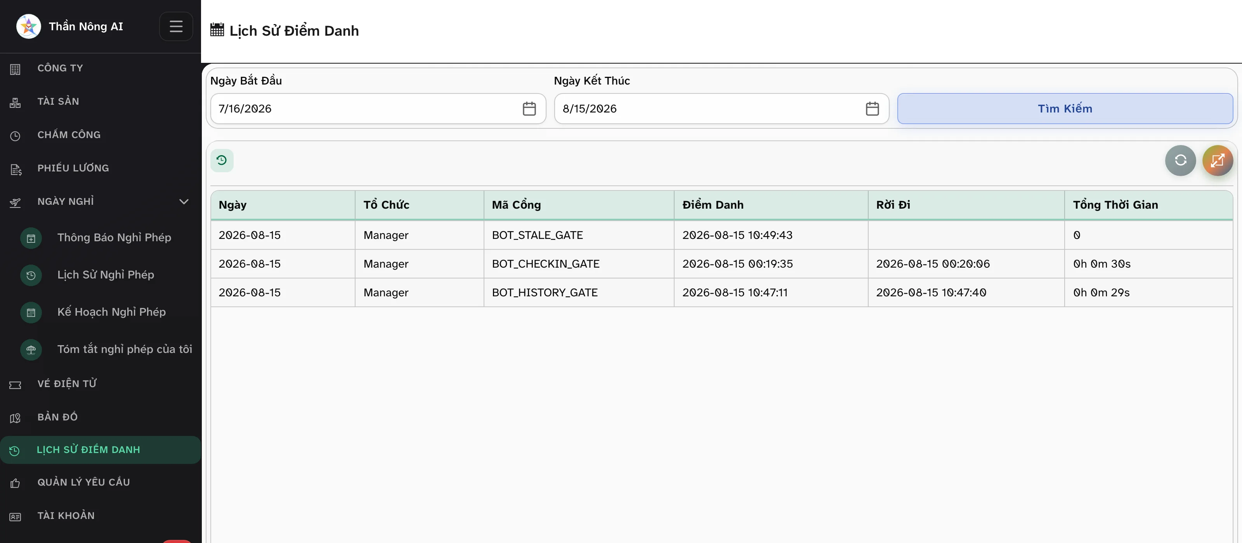This screenshot has width=1242, height=543.
Task: Sort by the Mã Cổng column header
Action: 579,205
